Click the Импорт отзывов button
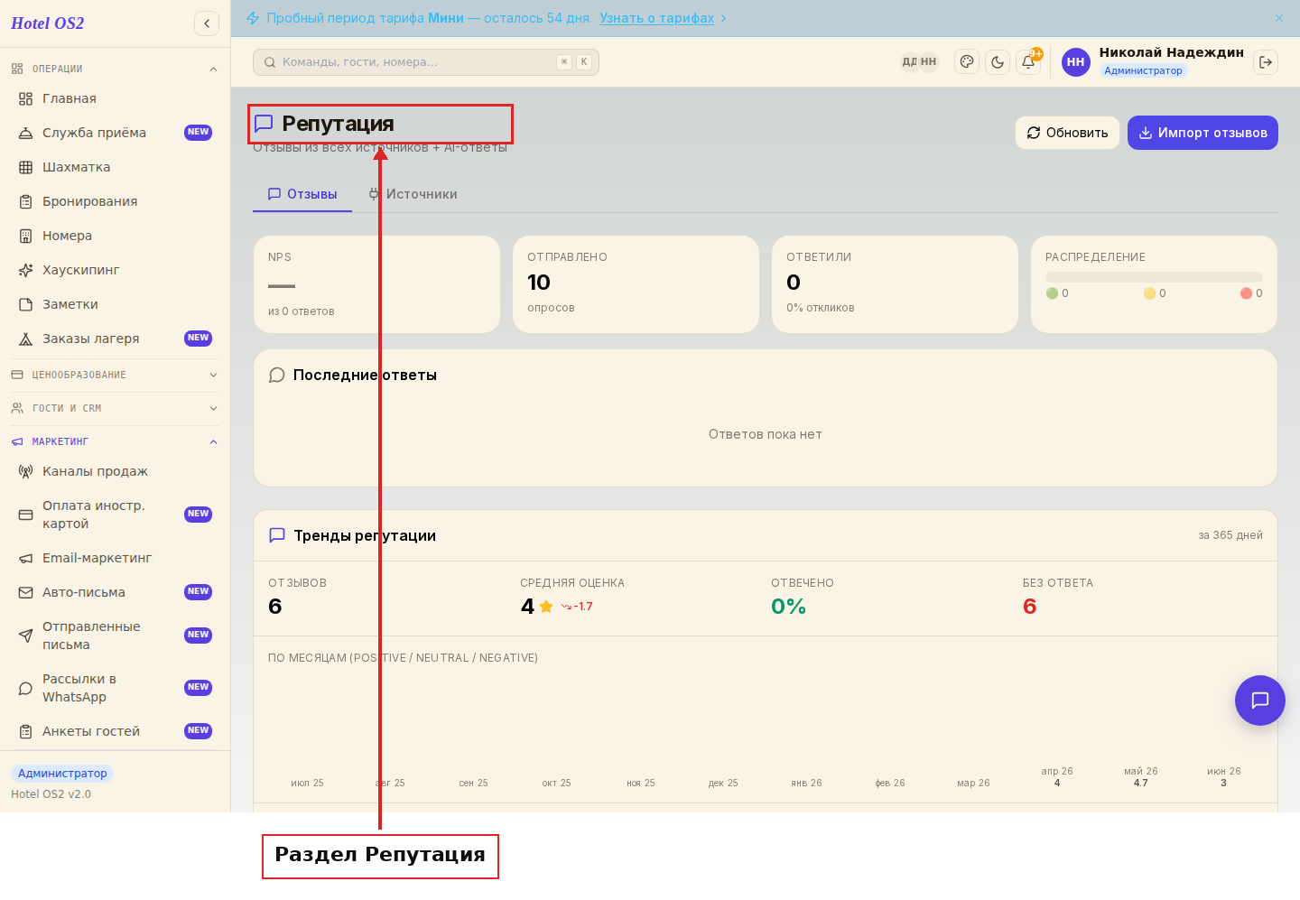This screenshot has width=1300, height=900. [1202, 133]
